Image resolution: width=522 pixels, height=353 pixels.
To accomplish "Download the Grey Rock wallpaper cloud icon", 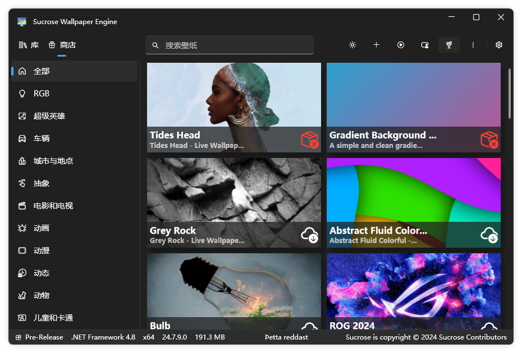I will (x=310, y=235).
